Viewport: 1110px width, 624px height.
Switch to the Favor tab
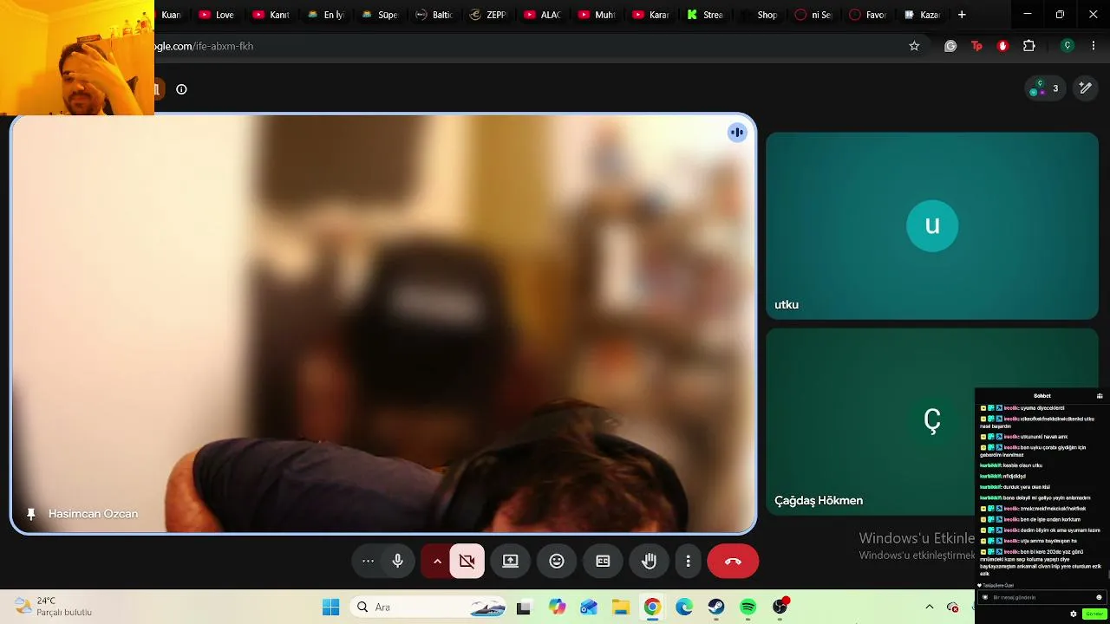pyautogui.click(x=867, y=15)
